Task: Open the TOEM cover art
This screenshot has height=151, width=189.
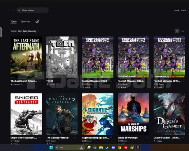Action: point(62,58)
